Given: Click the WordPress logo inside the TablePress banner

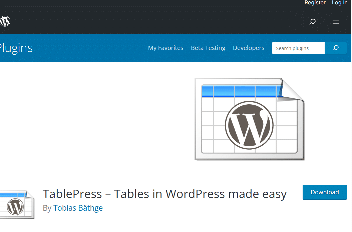Looking at the screenshot, I should [x=249, y=125].
